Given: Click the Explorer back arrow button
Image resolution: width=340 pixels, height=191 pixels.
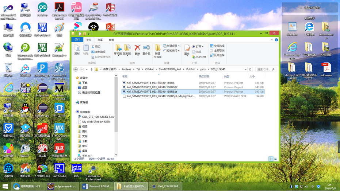Looking at the screenshot, I should click(76, 69).
